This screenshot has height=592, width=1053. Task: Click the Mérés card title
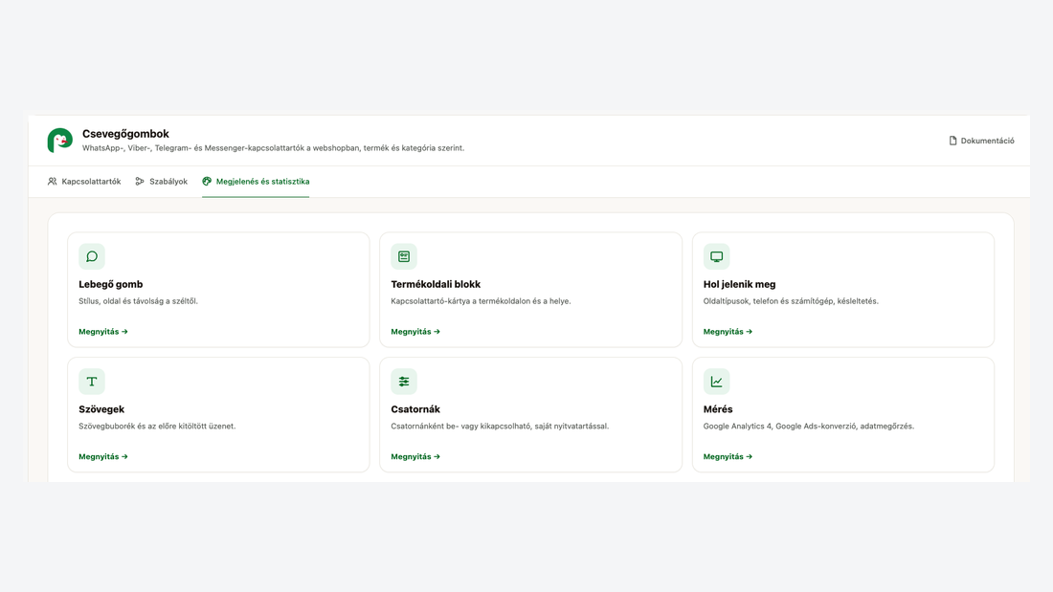click(718, 408)
